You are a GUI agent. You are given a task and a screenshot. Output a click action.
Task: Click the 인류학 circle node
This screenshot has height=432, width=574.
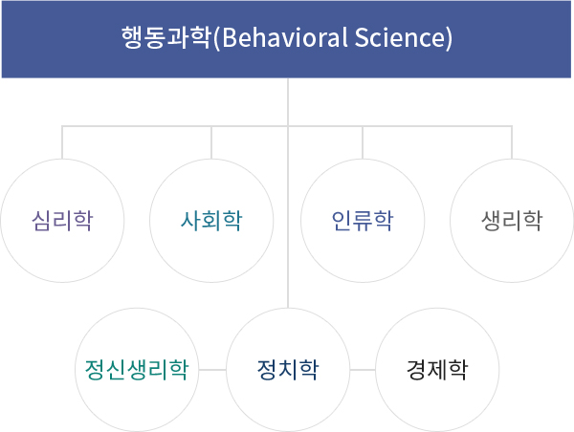pyautogui.click(x=363, y=221)
